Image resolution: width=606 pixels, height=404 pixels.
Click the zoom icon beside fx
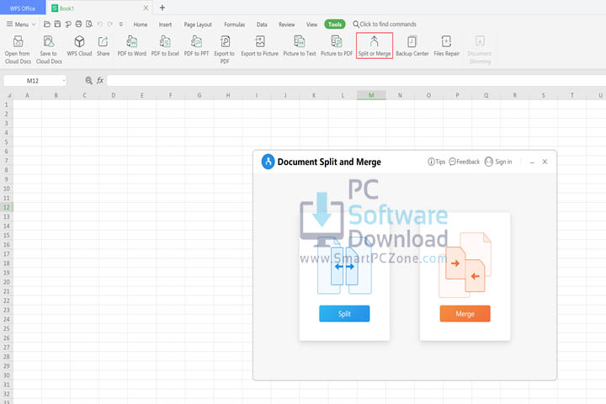click(88, 81)
